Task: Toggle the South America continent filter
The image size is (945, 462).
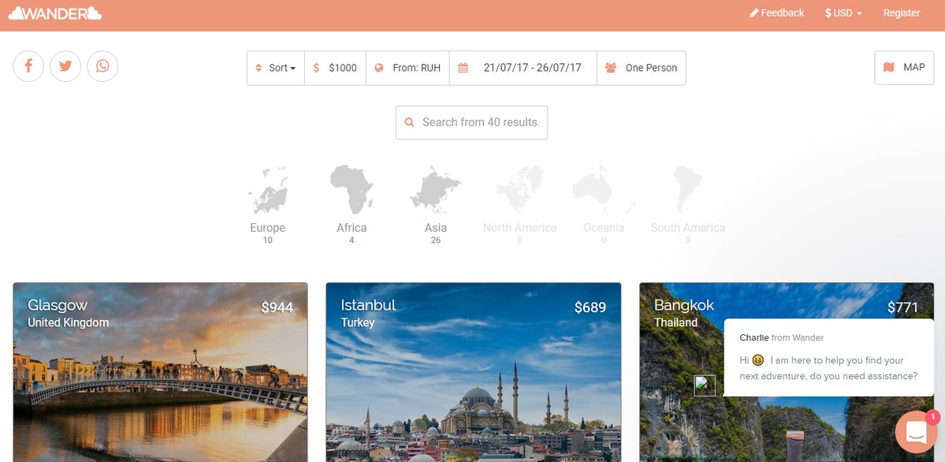Action: (x=687, y=191)
